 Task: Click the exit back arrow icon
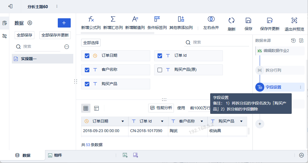10,6
